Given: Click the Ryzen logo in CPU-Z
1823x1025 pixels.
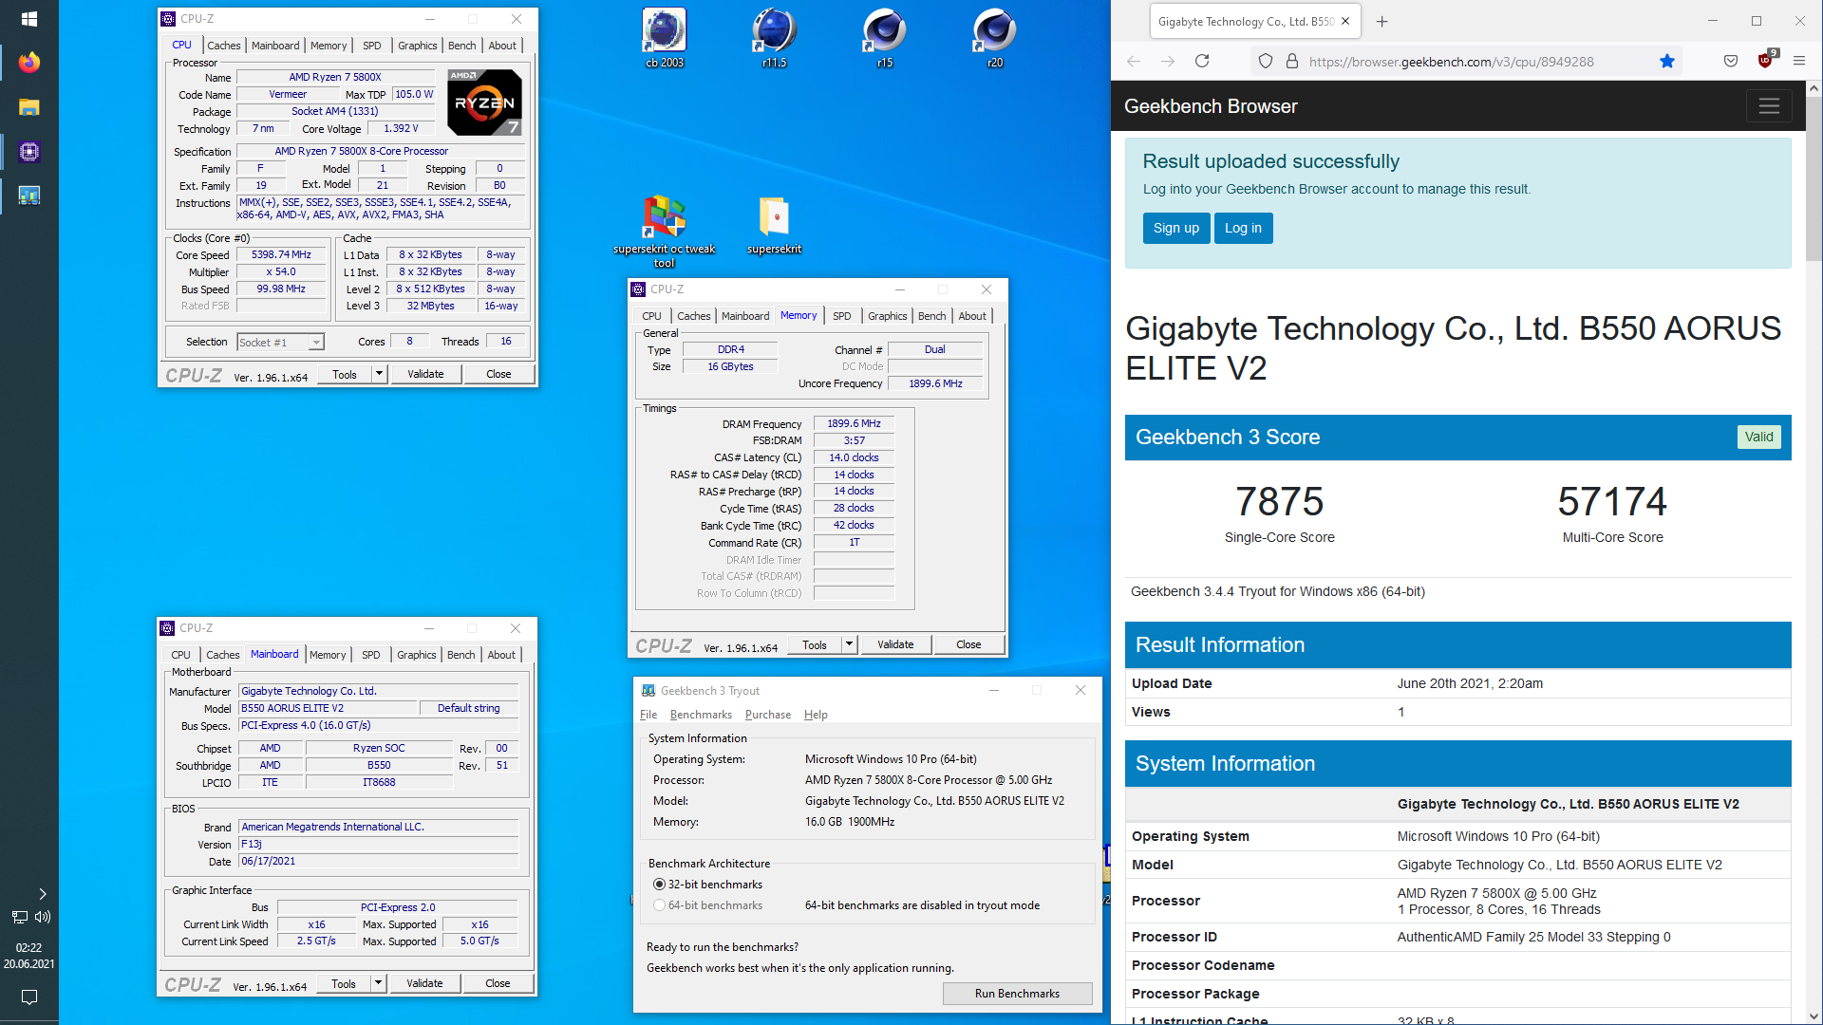Looking at the screenshot, I should click(x=484, y=102).
